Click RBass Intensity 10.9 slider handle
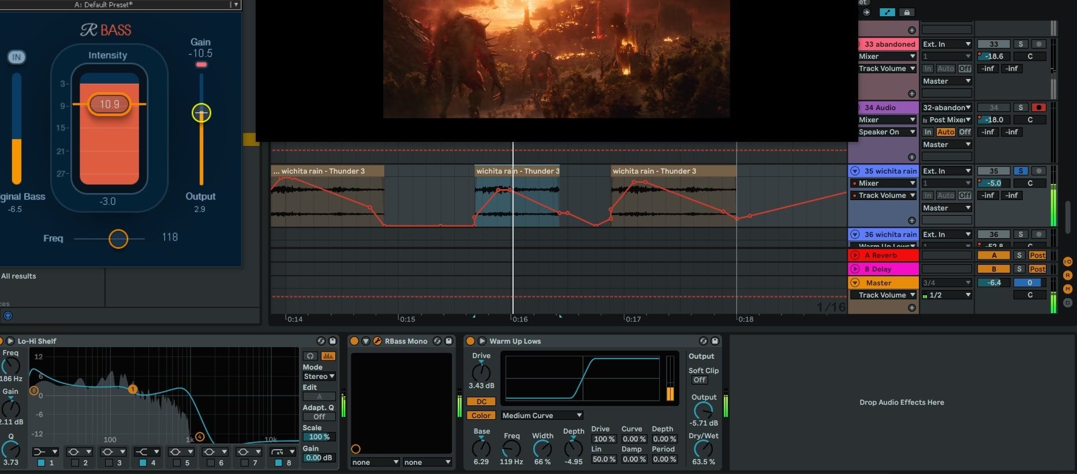1077x474 pixels. point(110,104)
